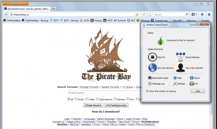Click the Legal threats link
Viewport: 217px width, 129px height.
point(133,119)
